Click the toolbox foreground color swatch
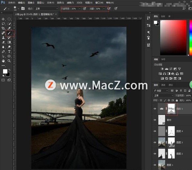This screenshot has width=192, height=170. (x=5, y=71)
